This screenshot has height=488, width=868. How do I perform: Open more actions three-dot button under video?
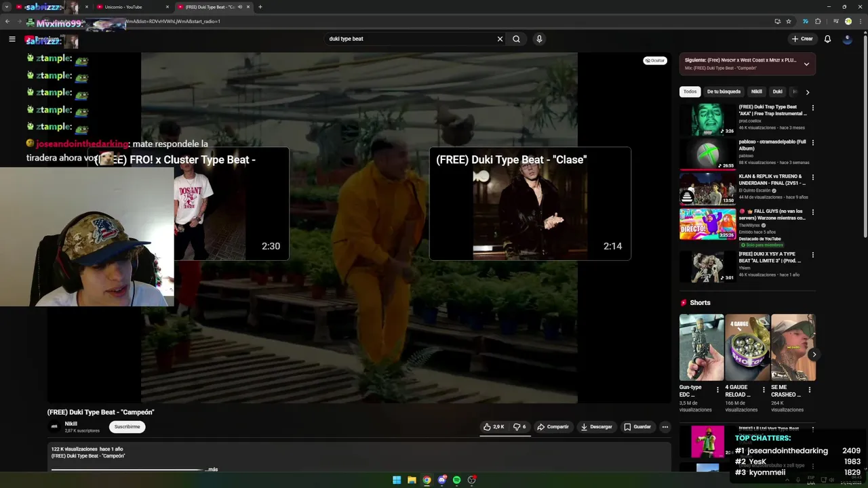[x=665, y=427]
